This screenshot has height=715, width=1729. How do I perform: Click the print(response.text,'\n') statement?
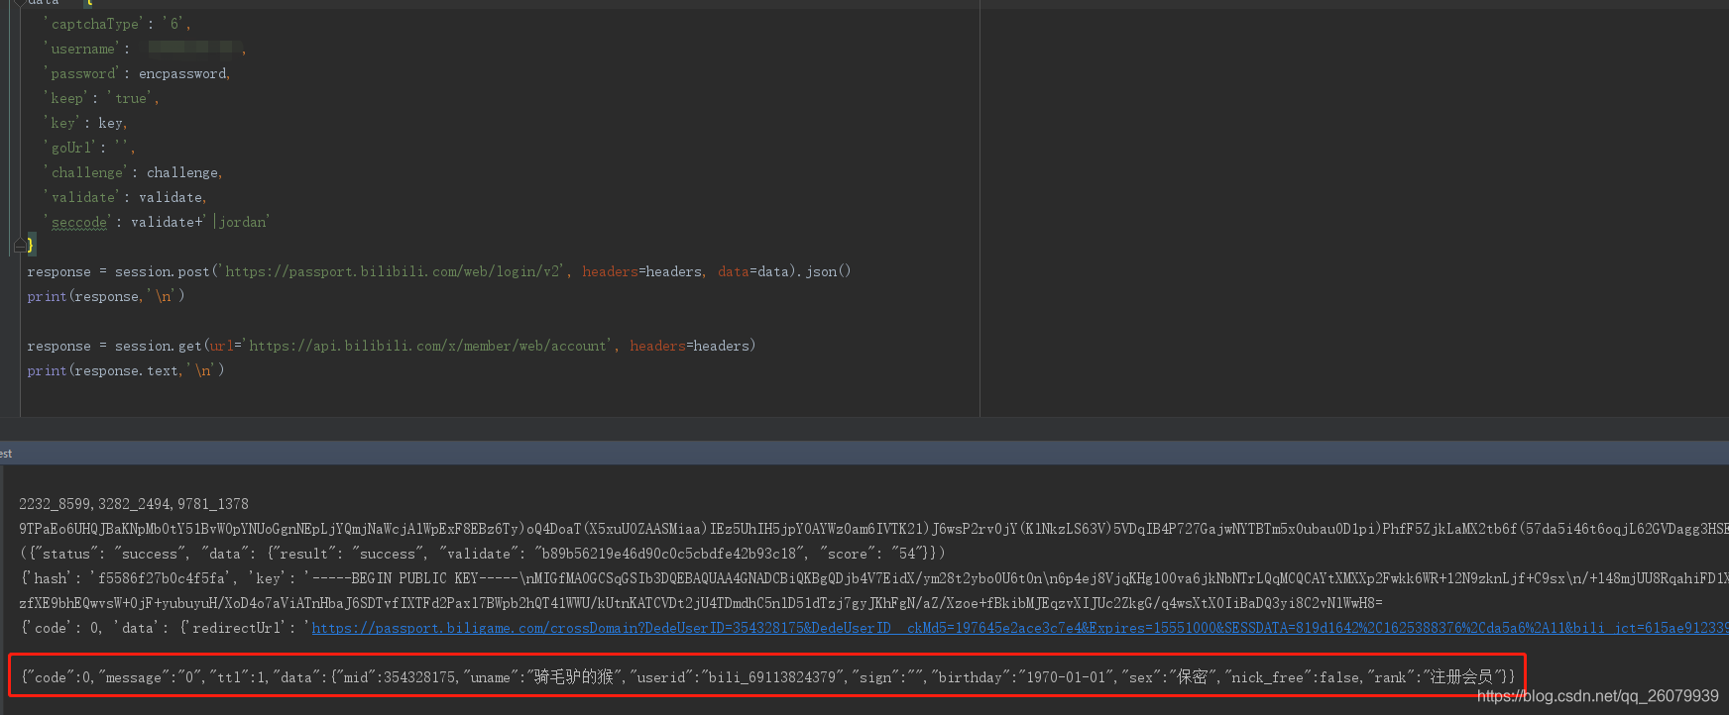(125, 370)
